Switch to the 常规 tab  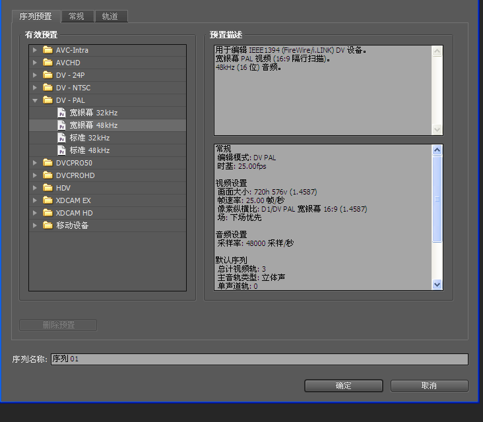point(77,16)
